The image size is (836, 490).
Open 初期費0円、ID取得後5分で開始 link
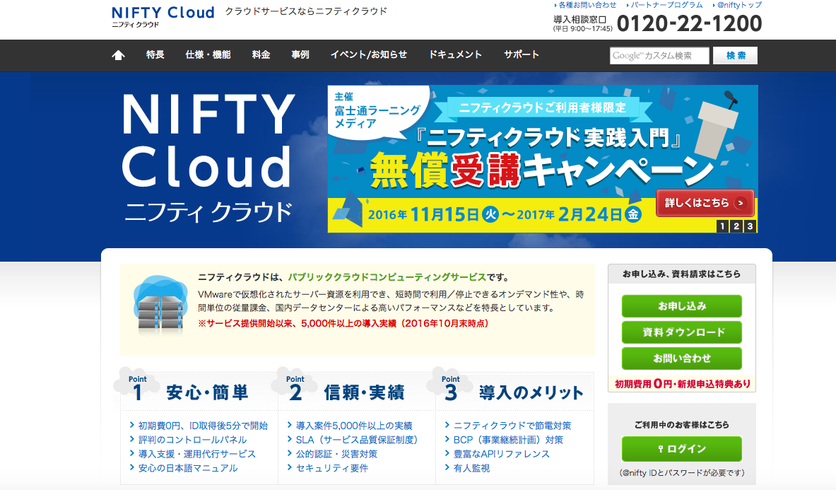point(203,426)
